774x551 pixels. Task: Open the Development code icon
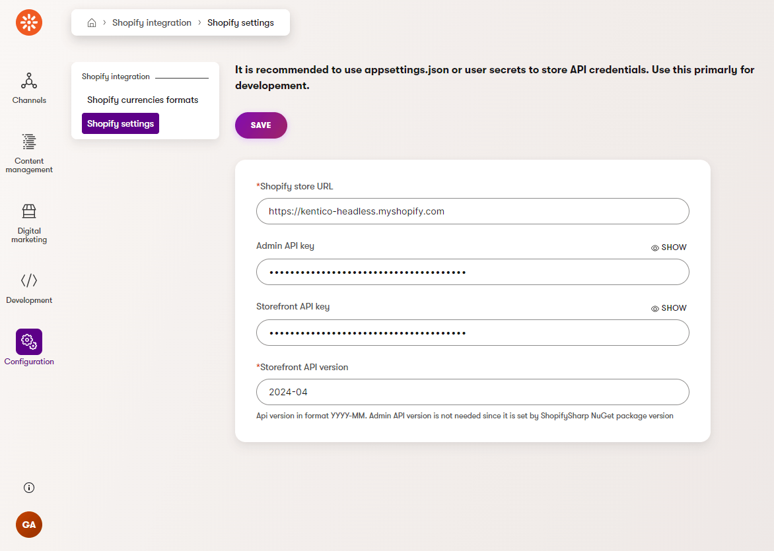click(29, 280)
